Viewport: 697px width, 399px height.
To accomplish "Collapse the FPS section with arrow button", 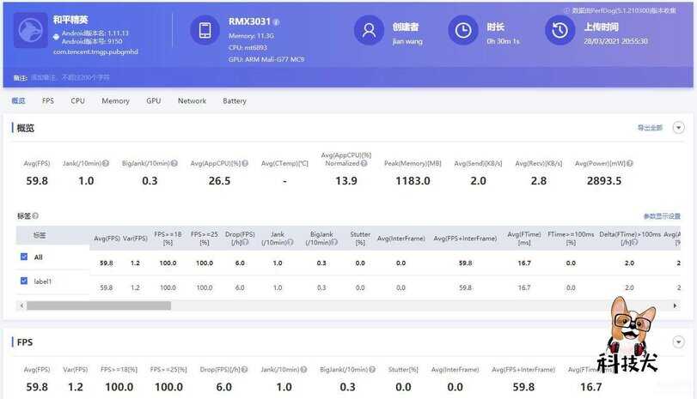I will click(678, 342).
